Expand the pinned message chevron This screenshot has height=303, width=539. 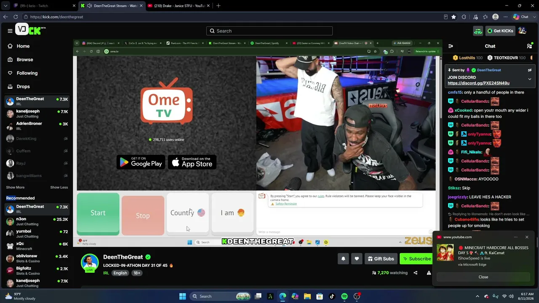tap(530, 79)
